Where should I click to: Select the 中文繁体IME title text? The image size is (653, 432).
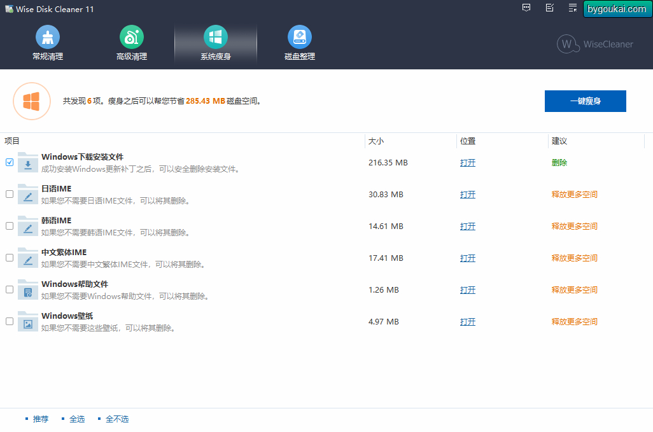coord(64,252)
